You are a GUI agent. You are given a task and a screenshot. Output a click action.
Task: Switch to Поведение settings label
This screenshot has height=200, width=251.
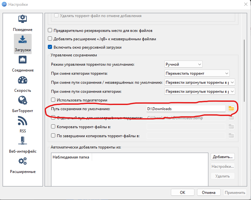pos(23,30)
